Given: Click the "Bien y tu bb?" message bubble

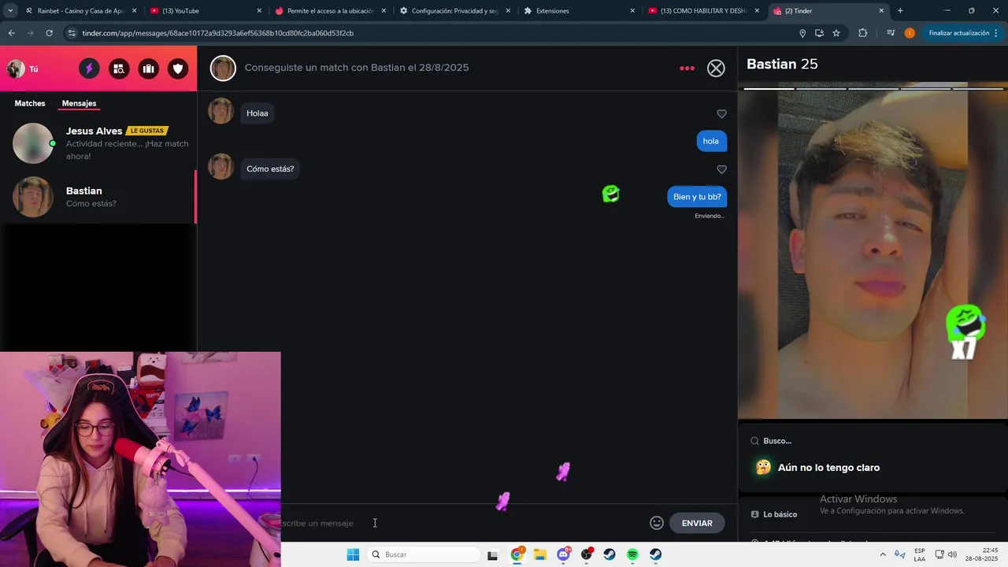Looking at the screenshot, I should tap(697, 197).
